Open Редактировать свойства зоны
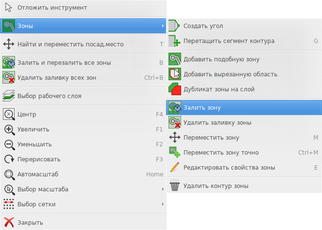The height and width of the screenshot is (230, 322). [x=244, y=167]
